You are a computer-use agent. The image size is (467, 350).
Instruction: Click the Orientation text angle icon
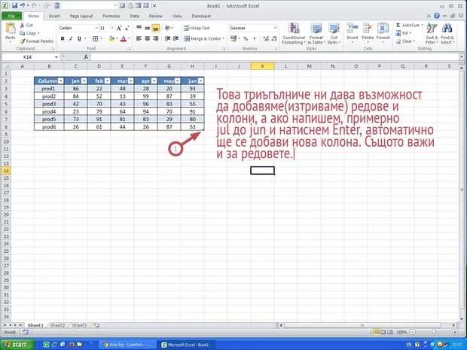[x=168, y=29]
